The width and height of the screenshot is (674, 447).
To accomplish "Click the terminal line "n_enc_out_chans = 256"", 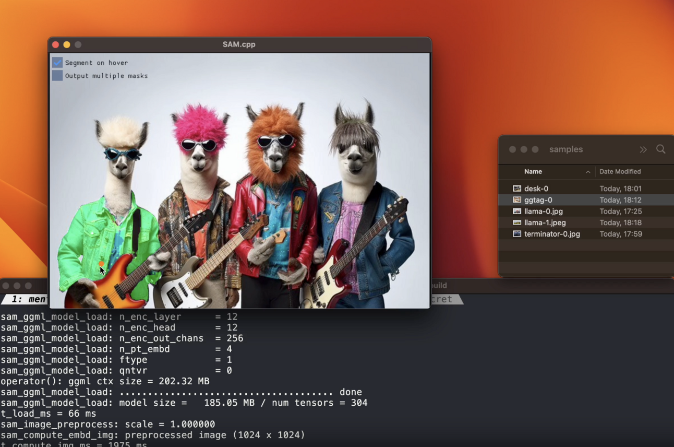I will (122, 338).
